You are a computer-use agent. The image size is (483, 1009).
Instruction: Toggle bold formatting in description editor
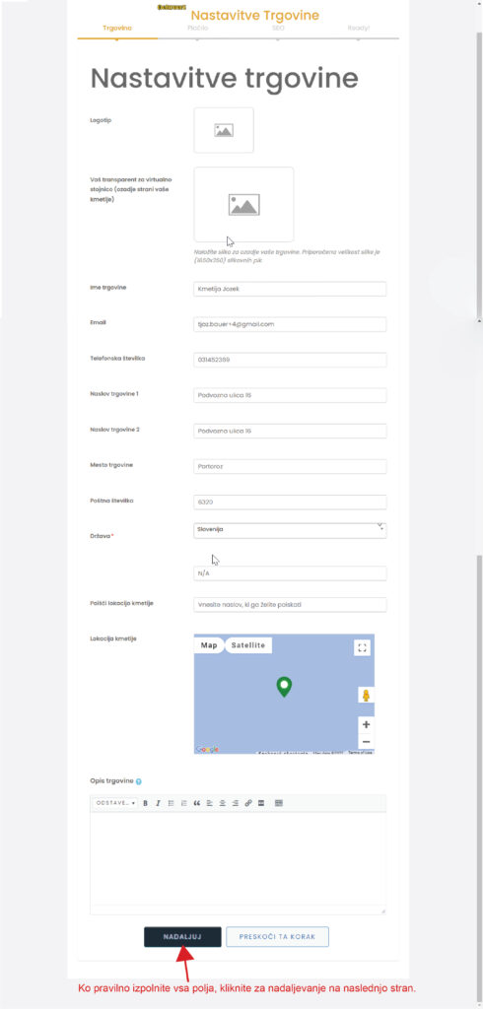pyautogui.click(x=146, y=803)
